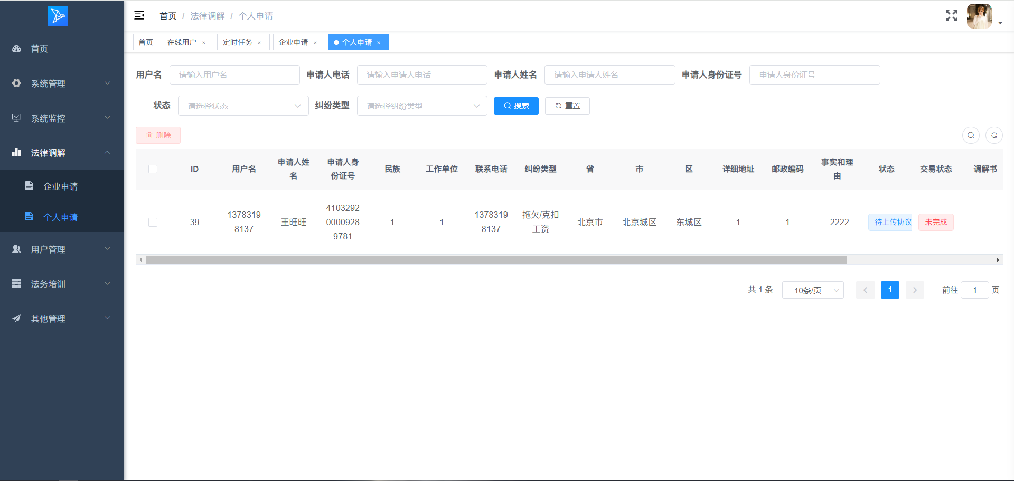Screen dimensions: 1014x481
Task: Open the 状态 dropdown
Action: coord(243,106)
